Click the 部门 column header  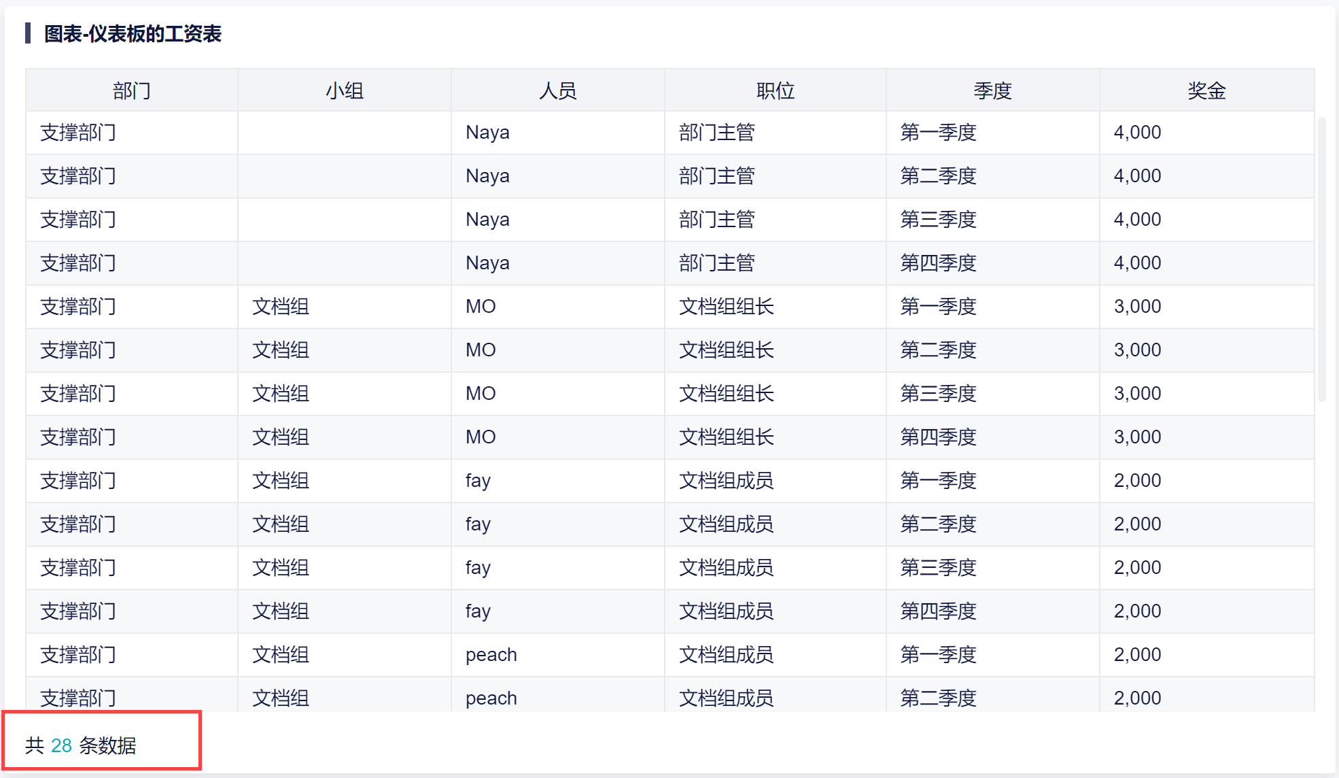pyautogui.click(x=131, y=90)
